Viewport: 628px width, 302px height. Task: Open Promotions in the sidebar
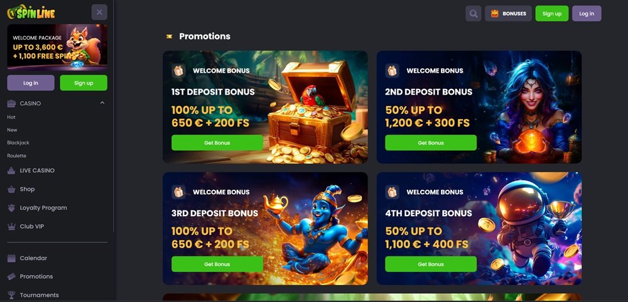(36, 276)
